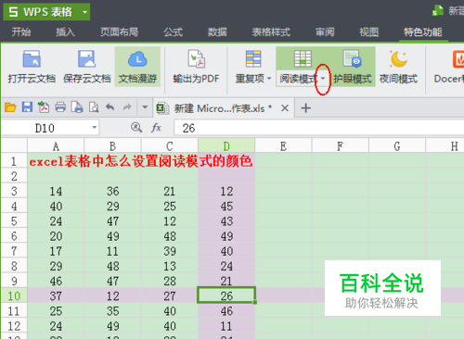The width and height of the screenshot is (464, 339).
Task: Select column E header
Action: pos(283,145)
